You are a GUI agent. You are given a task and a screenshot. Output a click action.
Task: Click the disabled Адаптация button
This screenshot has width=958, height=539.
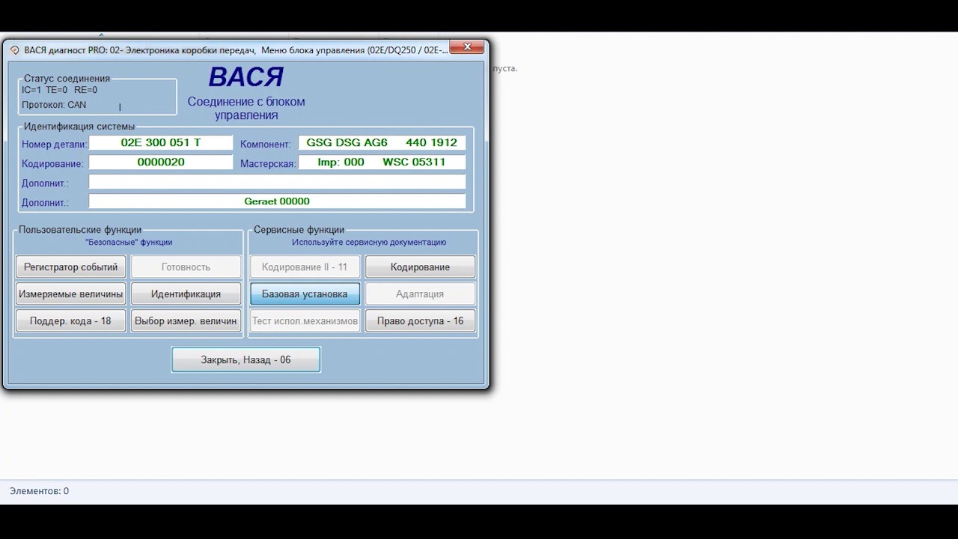(421, 294)
